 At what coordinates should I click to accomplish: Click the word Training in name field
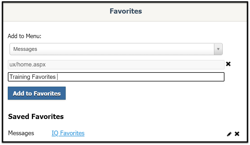click(x=20, y=77)
